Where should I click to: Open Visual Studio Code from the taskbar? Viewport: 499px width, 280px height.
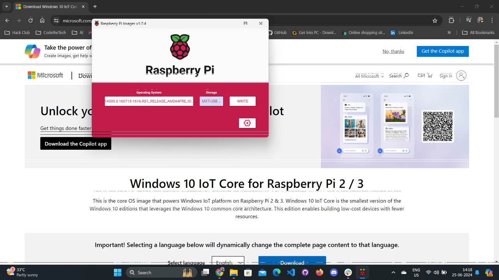tap(291, 273)
